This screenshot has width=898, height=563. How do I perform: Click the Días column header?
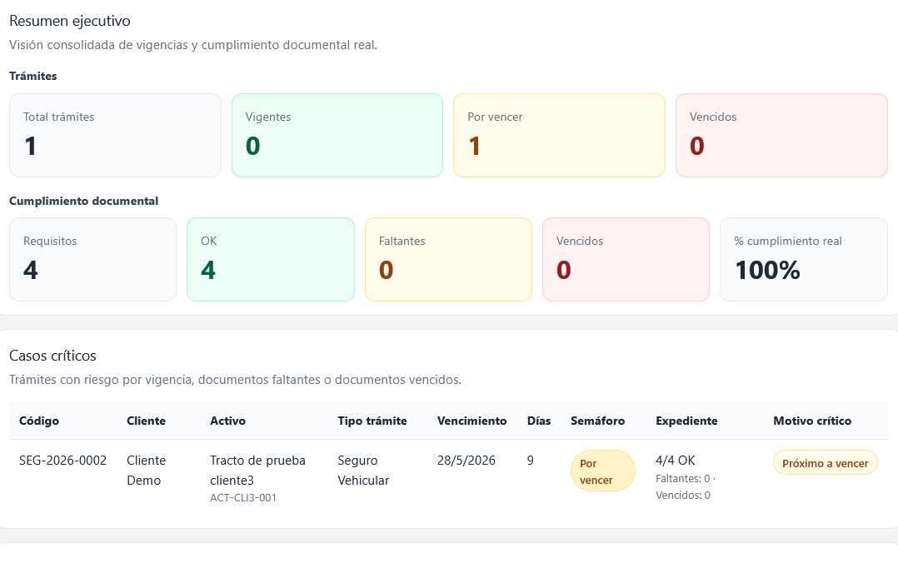(x=539, y=421)
